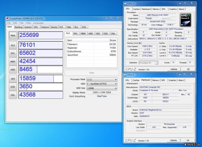202x147 pixels.
Task: Open the HDD Size dropdown
Action: (102, 88)
